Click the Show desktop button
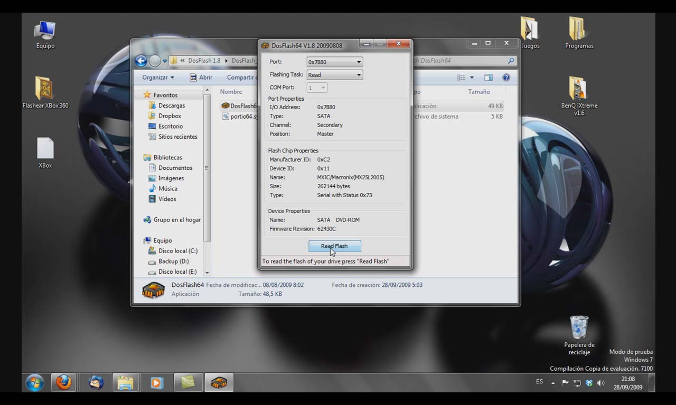The width and height of the screenshot is (676, 405). pos(652,382)
